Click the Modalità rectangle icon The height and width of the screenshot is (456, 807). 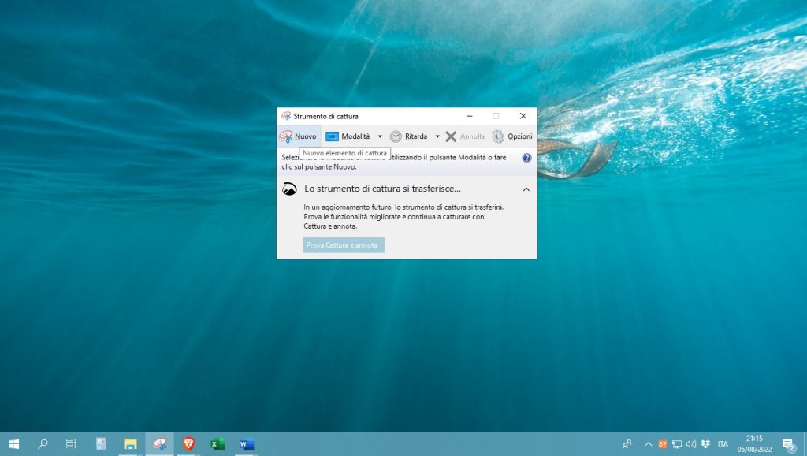point(333,136)
